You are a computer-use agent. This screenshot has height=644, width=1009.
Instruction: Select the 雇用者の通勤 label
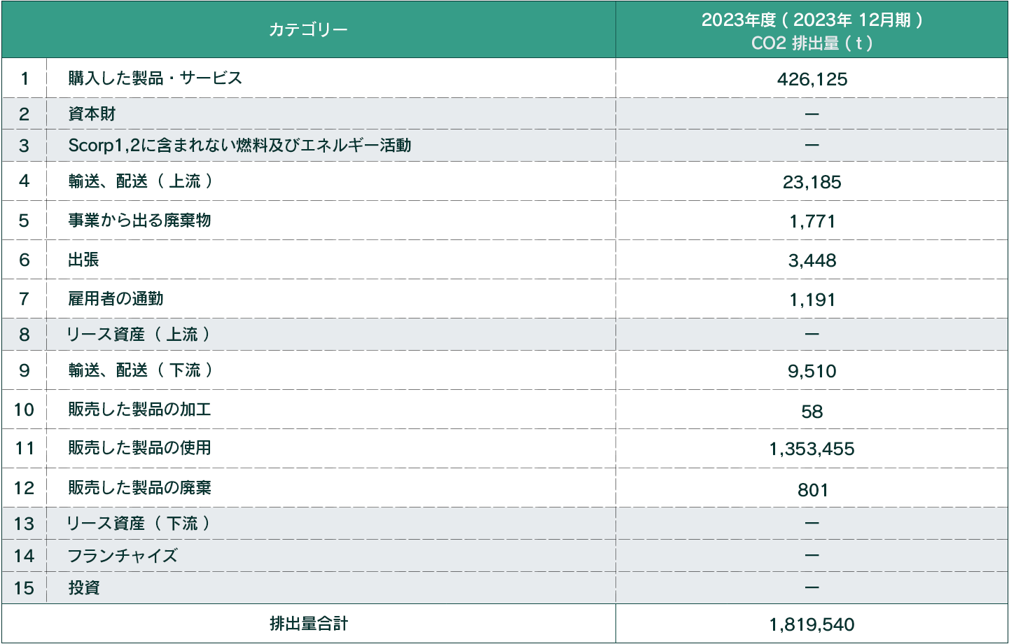click(116, 299)
